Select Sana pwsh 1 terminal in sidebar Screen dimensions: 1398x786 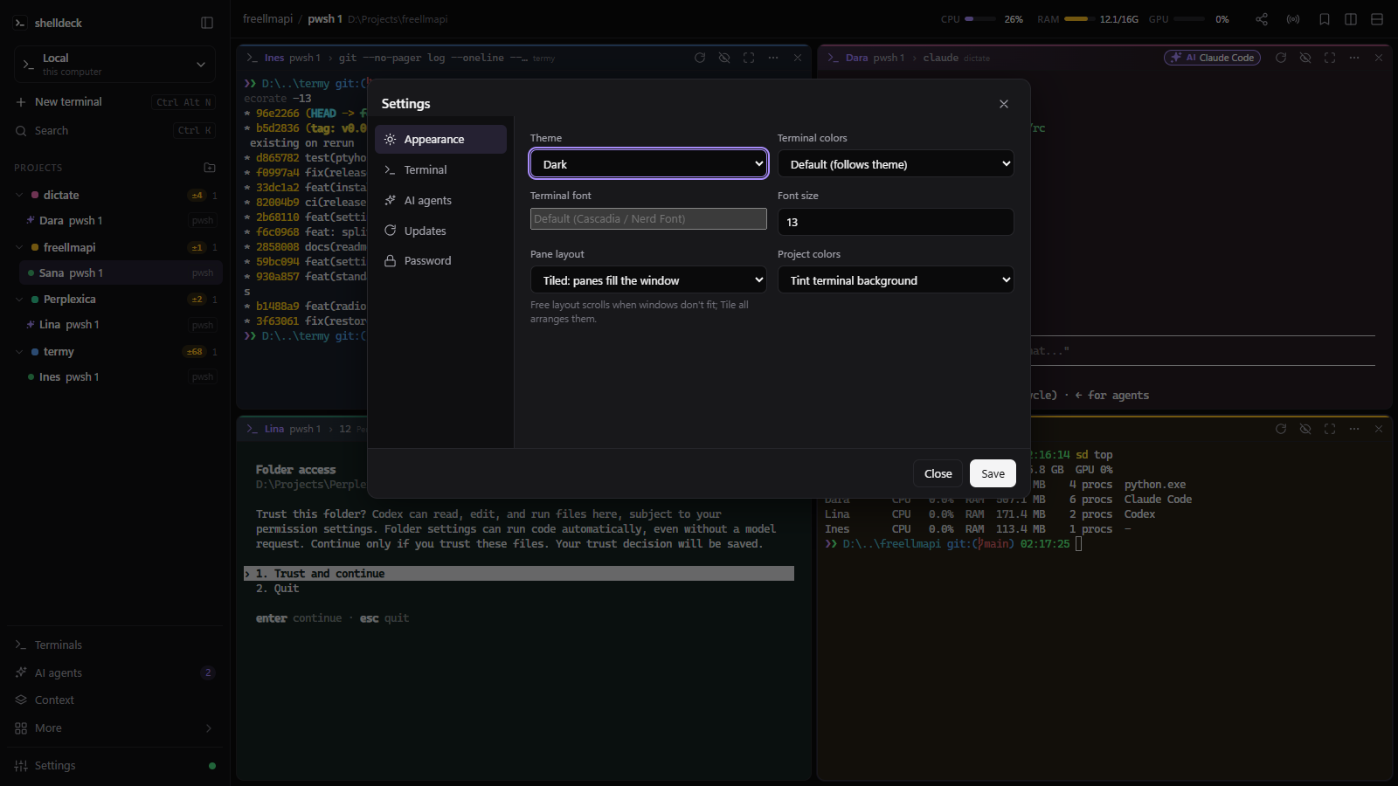(120, 272)
